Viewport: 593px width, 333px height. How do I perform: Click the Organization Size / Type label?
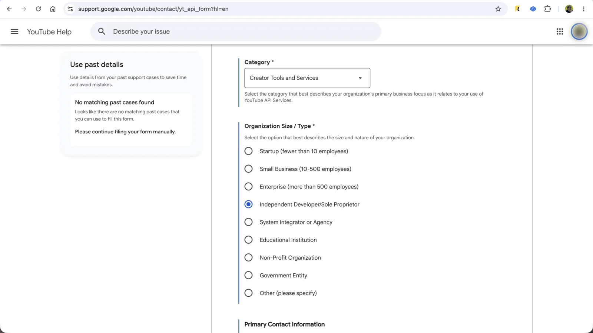click(x=279, y=126)
